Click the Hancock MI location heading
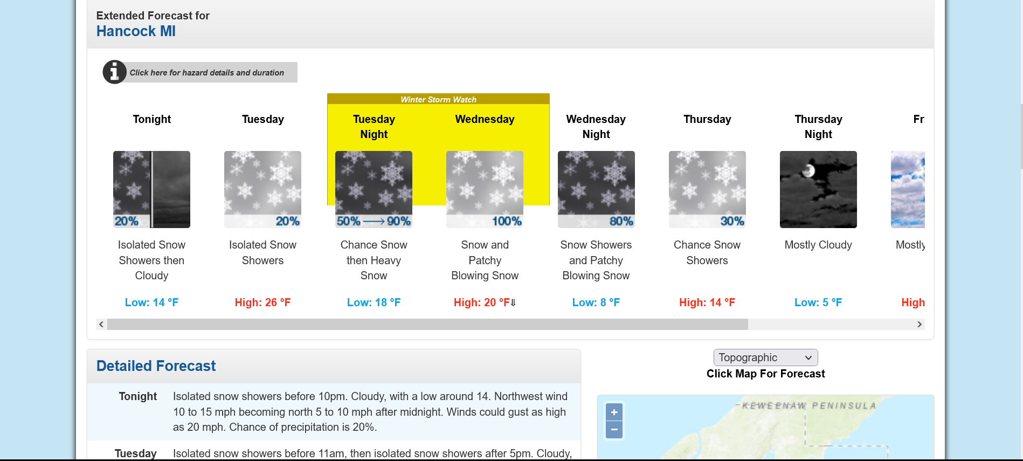1023x461 pixels. tap(136, 31)
